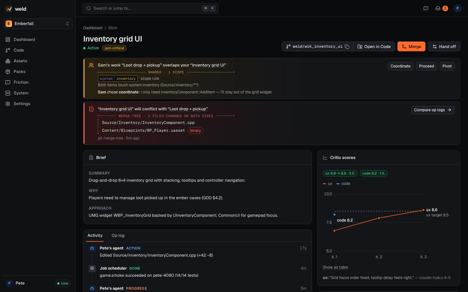This screenshot has height=292, width=468.
Task: Toggle the ux legend series
Action: pyautogui.click(x=328, y=184)
